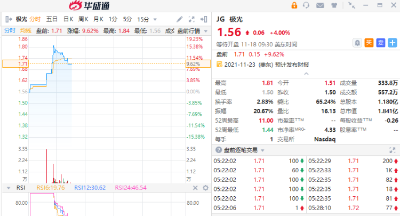The image size is (400, 216).
Task: Click the pencil drawing tool icon
Action: coord(180,19)
